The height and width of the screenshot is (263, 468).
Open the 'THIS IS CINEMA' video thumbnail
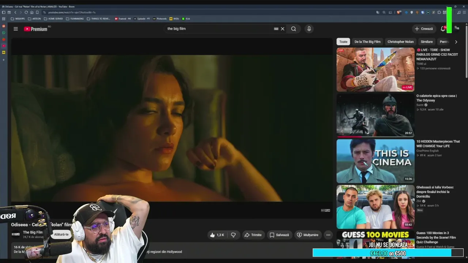point(375,161)
